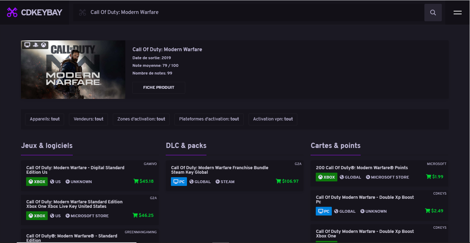Click the Nombre de notes: 99 text

point(152,73)
